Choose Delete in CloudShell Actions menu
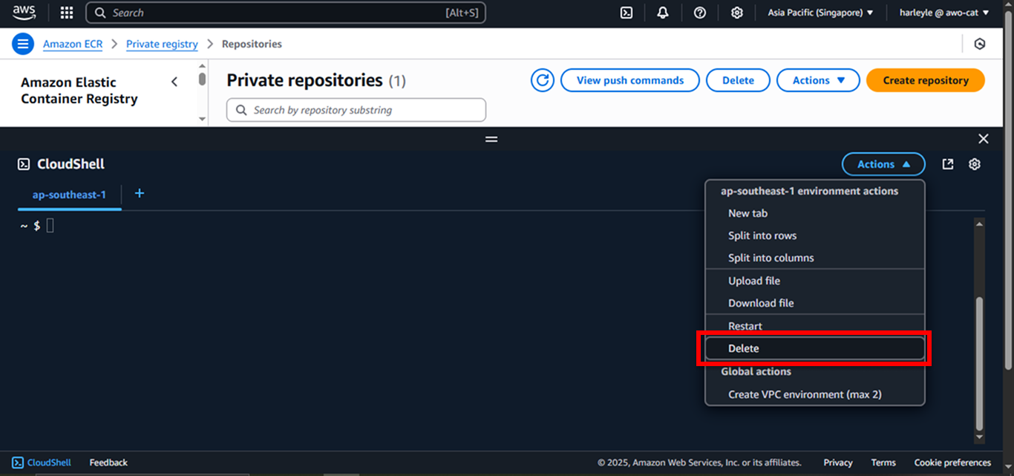This screenshot has height=476, width=1014. point(815,348)
